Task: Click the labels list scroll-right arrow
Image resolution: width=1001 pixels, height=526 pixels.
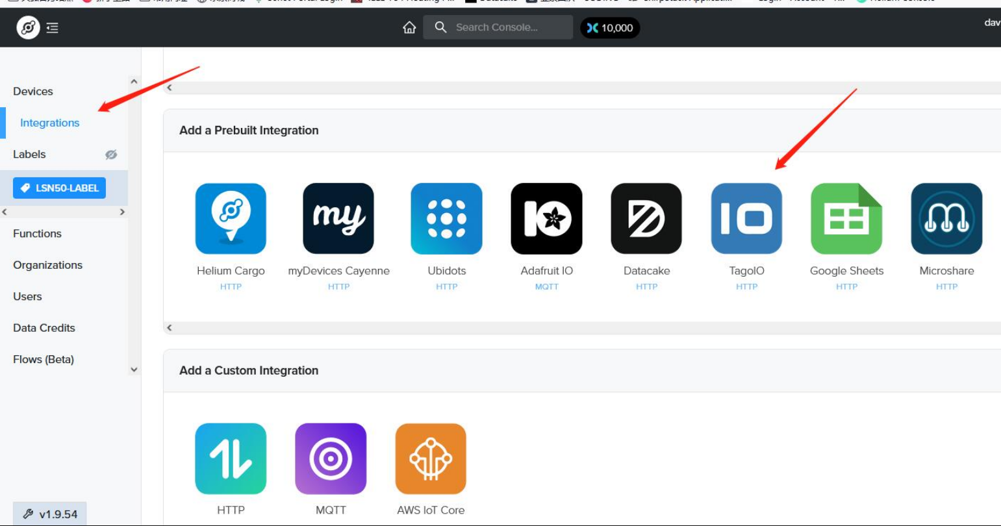Action: coord(122,212)
